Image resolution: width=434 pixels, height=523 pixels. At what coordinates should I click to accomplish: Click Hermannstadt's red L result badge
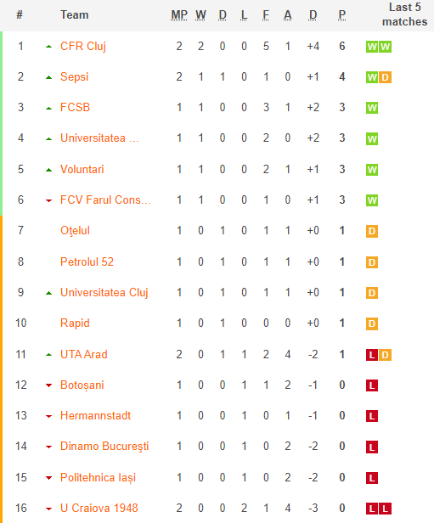coord(372,416)
